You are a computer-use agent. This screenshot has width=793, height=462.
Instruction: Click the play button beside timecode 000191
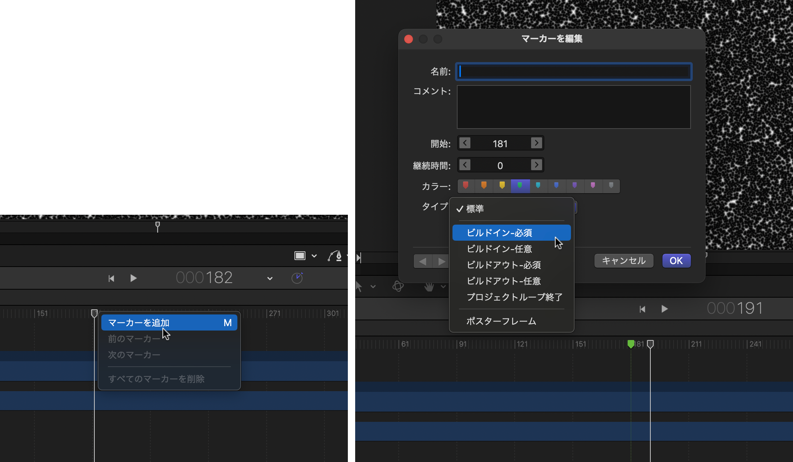665,309
